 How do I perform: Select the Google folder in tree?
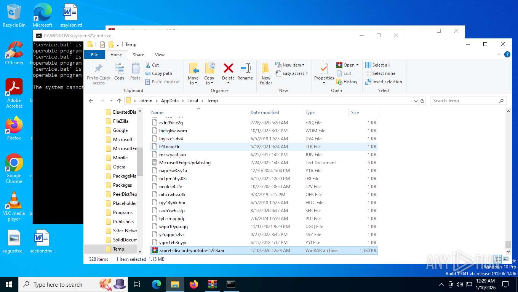(x=120, y=130)
